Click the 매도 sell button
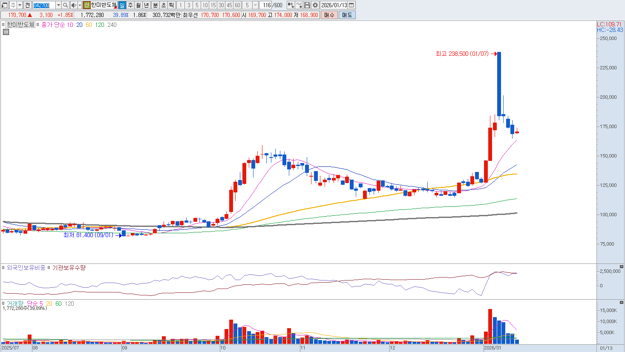The height and width of the screenshot is (352, 625). (347, 15)
